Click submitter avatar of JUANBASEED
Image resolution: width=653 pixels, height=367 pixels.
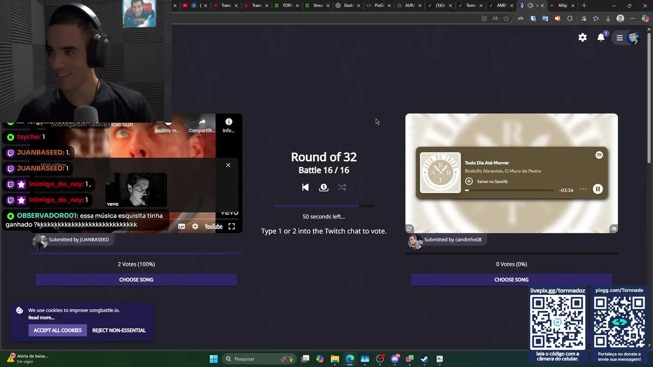coord(40,241)
